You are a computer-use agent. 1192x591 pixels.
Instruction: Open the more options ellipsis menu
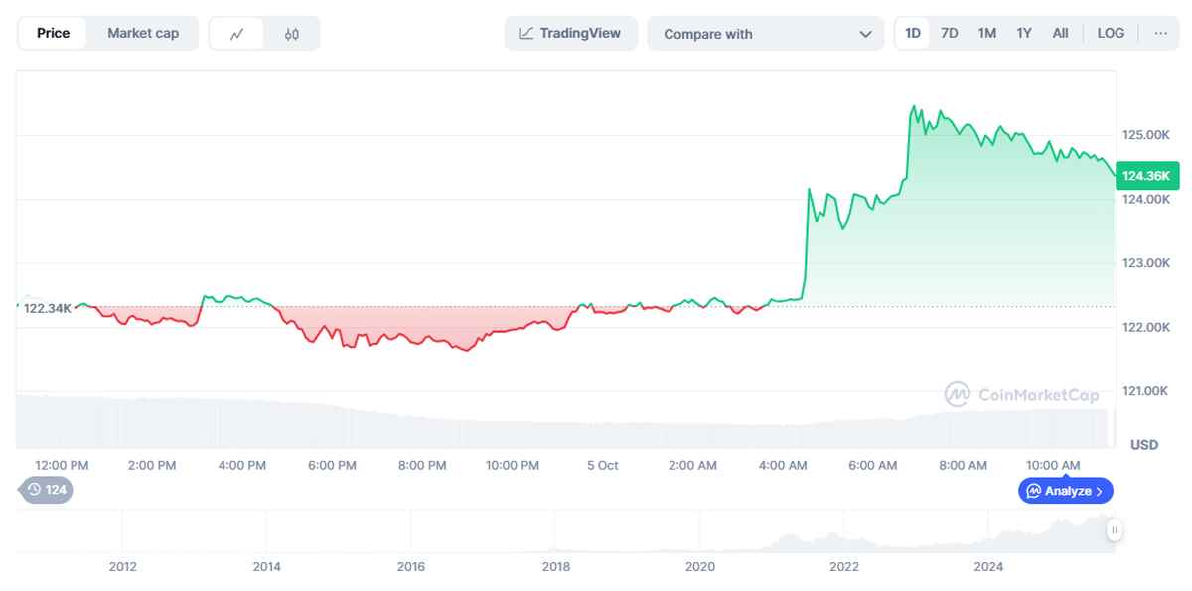click(x=1160, y=33)
